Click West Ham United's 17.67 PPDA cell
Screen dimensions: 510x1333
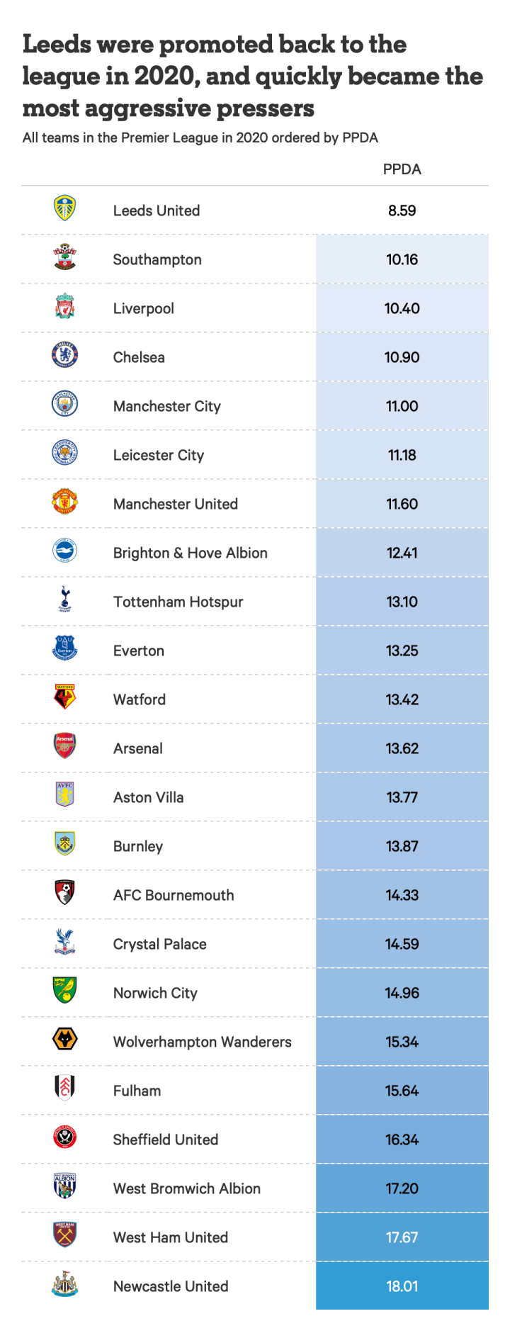coord(402,1237)
